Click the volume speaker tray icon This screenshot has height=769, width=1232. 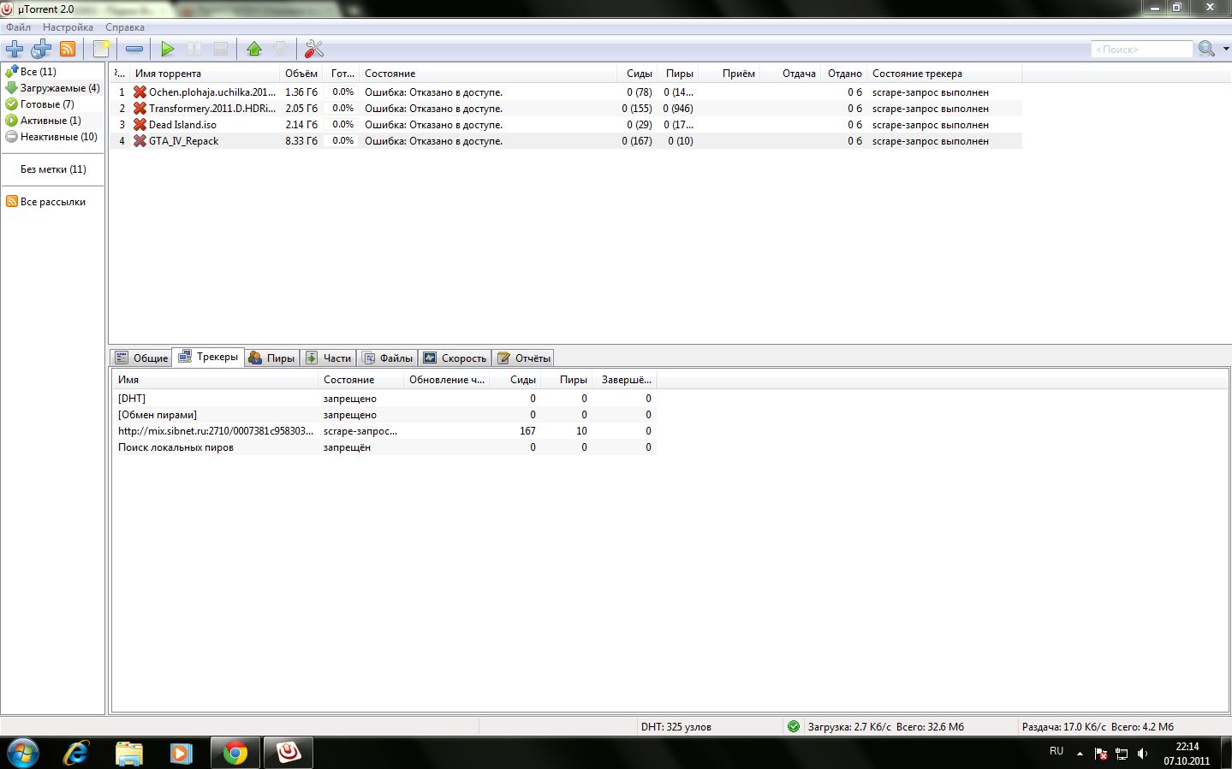tap(1142, 753)
